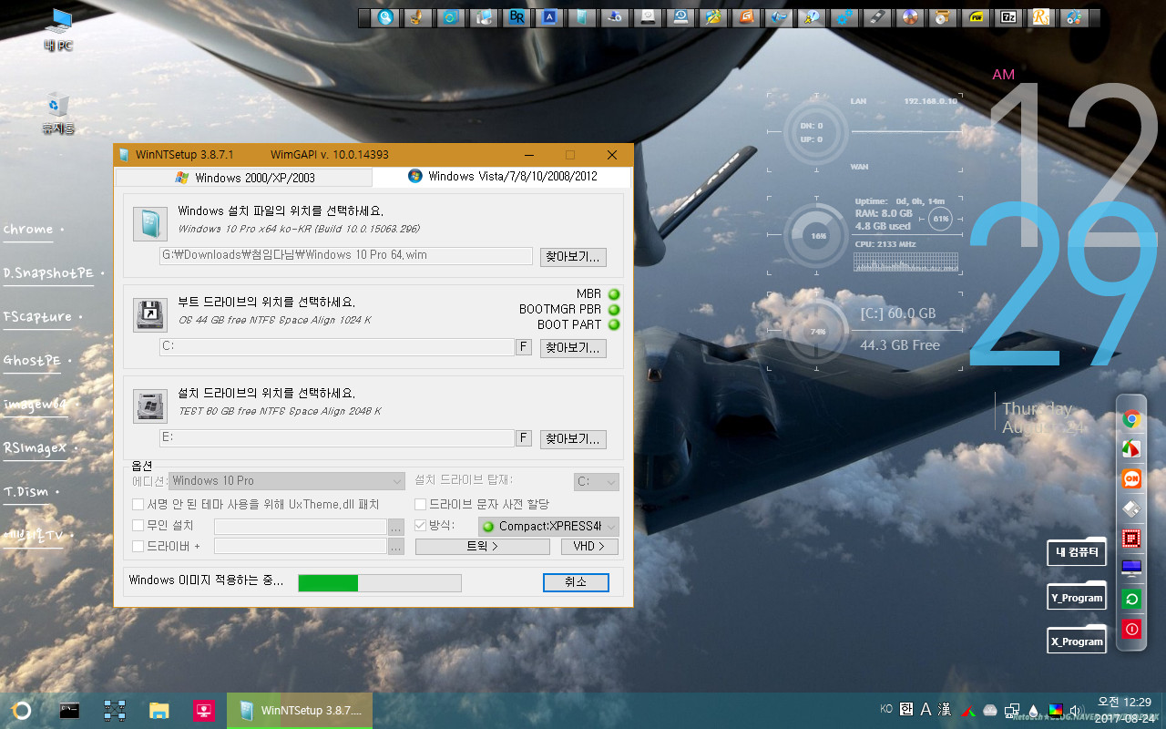The height and width of the screenshot is (729, 1166).
Task: Click the boot drive C: input field
Action: click(337, 347)
